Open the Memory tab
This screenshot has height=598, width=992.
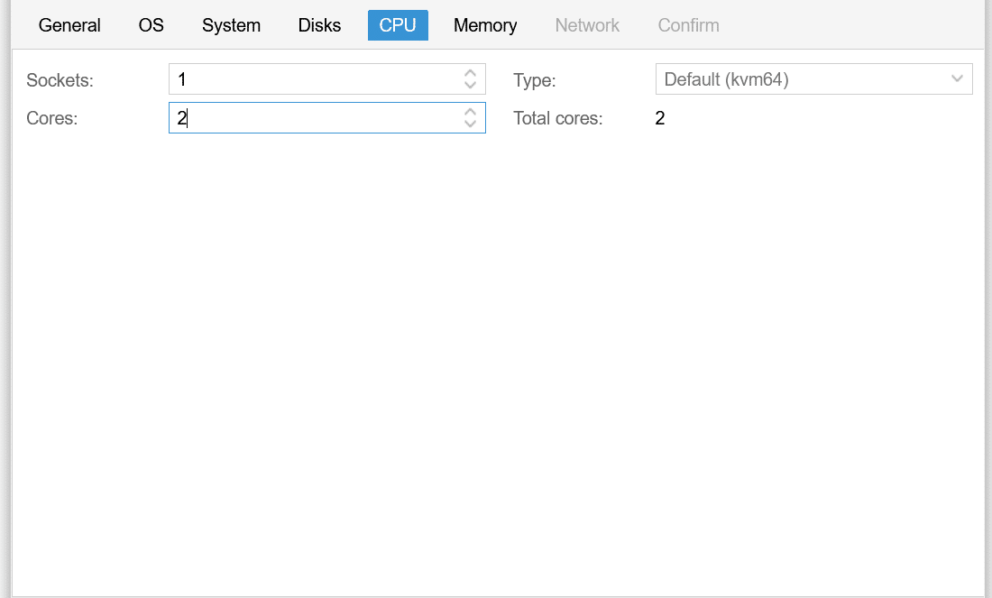[485, 25]
